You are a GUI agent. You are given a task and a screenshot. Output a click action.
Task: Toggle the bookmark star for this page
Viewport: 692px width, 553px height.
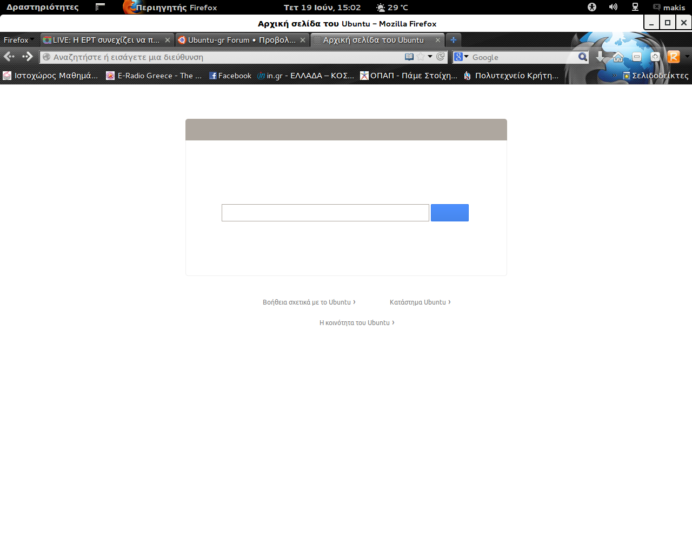pyautogui.click(x=421, y=57)
